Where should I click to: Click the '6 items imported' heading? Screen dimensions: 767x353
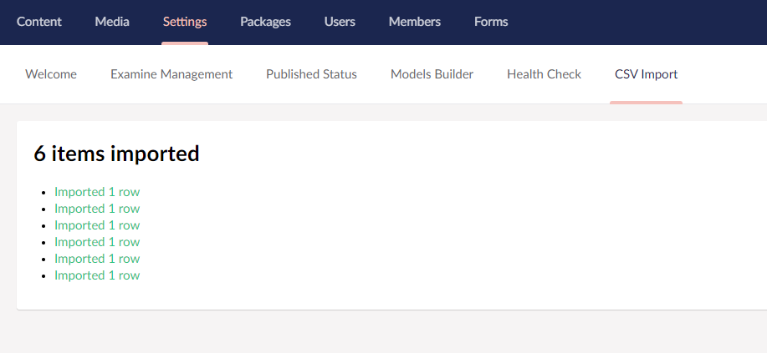pyautogui.click(x=116, y=154)
